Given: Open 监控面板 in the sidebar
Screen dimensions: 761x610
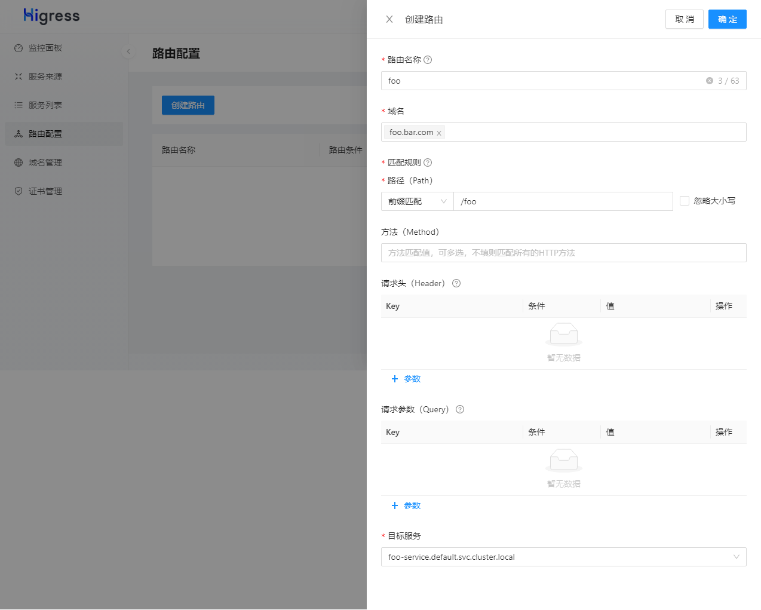Looking at the screenshot, I should (x=45, y=48).
